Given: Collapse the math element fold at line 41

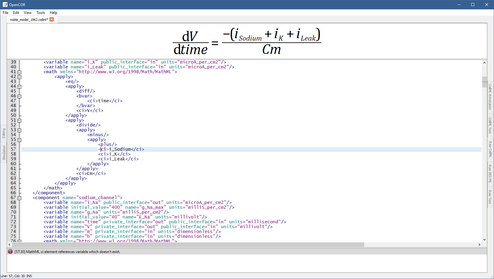Looking at the screenshot, I should (19, 72).
